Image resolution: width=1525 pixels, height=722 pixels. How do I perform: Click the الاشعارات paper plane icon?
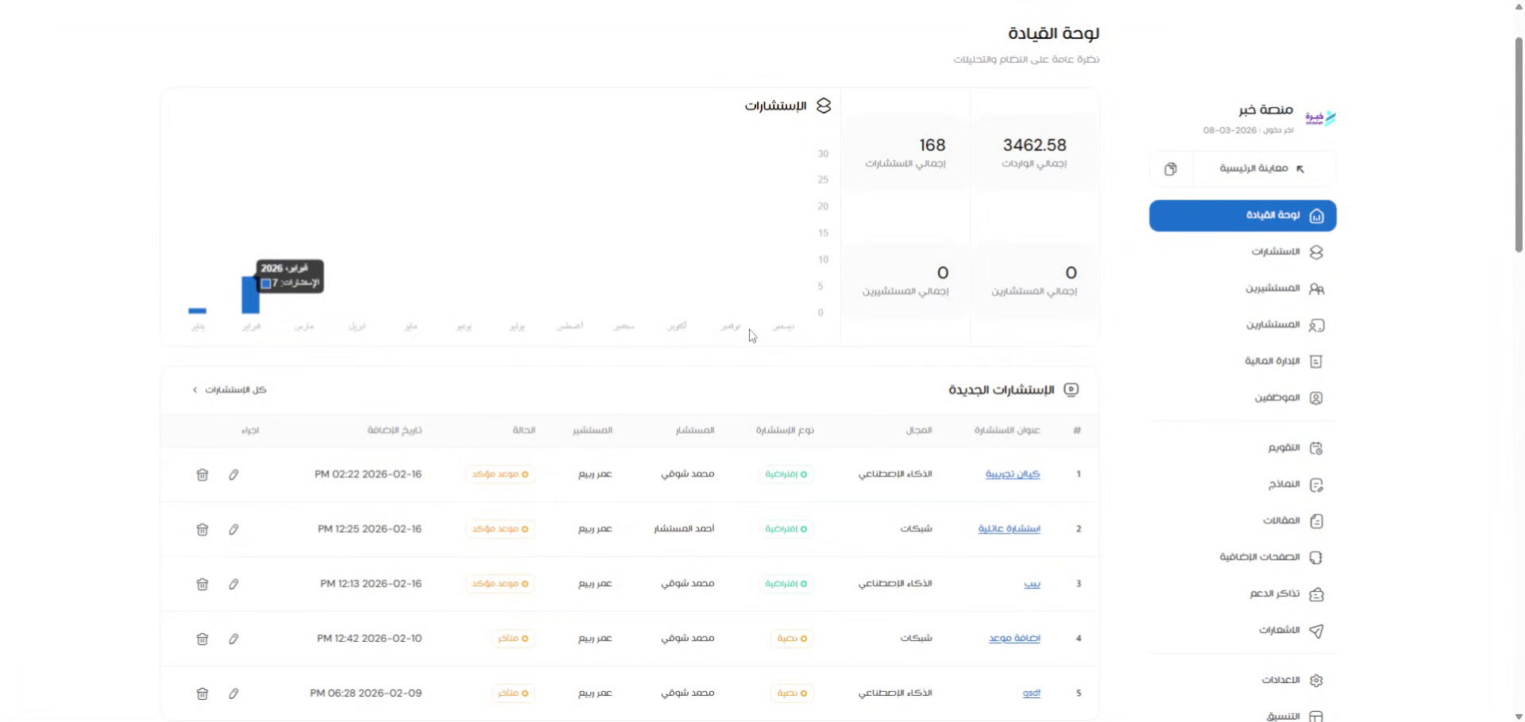coord(1316,631)
